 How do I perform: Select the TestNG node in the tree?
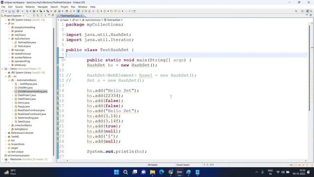coord(15,137)
